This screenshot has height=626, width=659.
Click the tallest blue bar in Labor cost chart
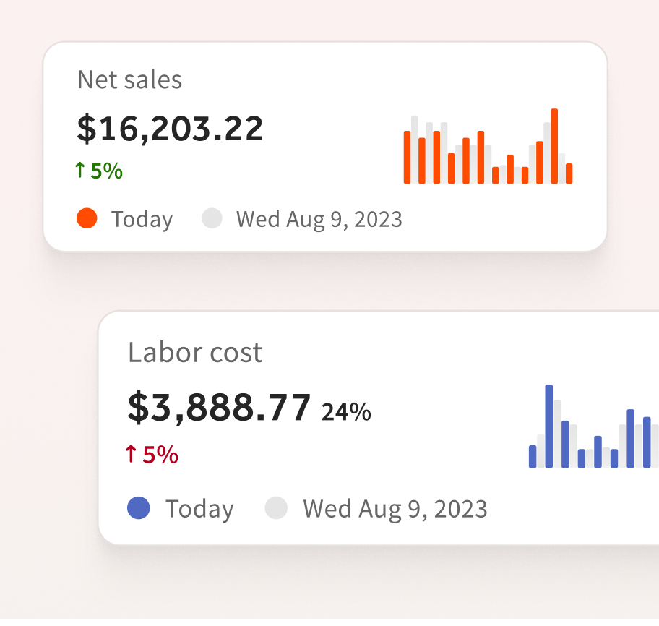pyautogui.click(x=549, y=426)
